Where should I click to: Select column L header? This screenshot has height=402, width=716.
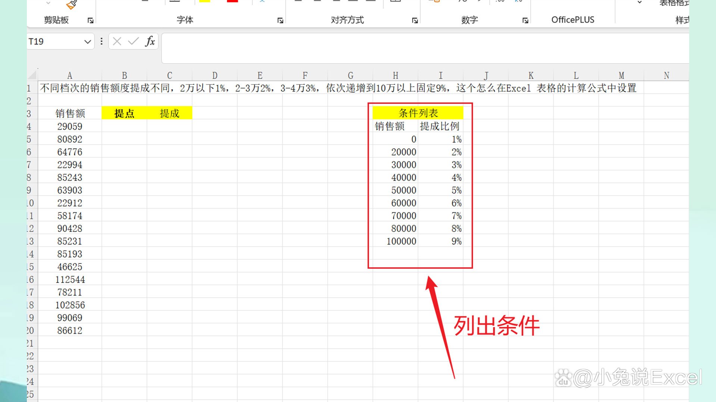click(x=576, y=76)
